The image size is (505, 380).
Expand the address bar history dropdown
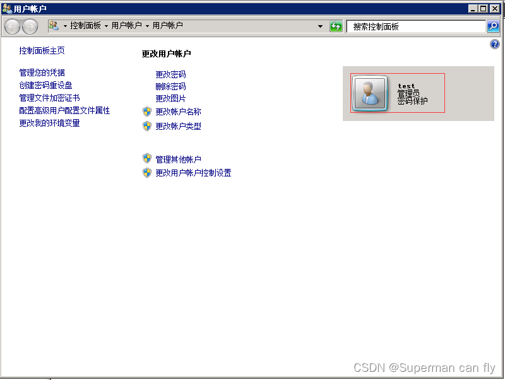point(320,26)
